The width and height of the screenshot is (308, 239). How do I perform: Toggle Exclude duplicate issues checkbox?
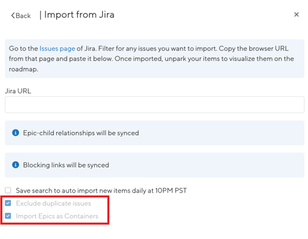8,203
